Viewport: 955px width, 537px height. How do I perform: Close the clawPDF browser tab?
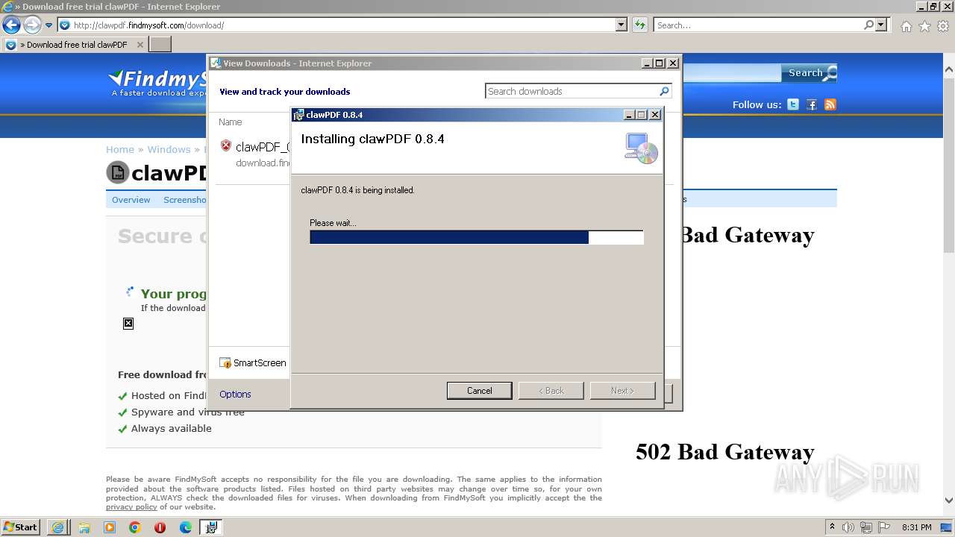pos(140,45)
